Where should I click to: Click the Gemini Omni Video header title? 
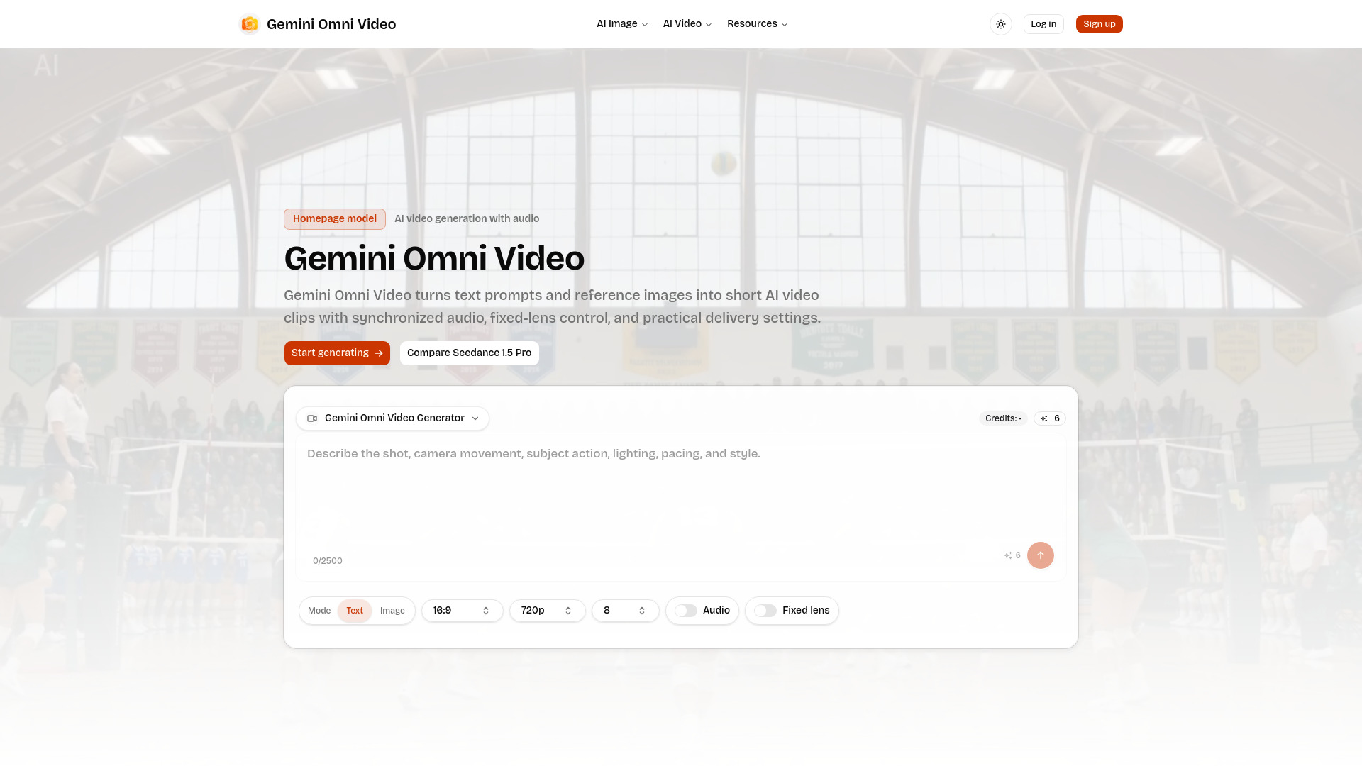pos(331,24)
